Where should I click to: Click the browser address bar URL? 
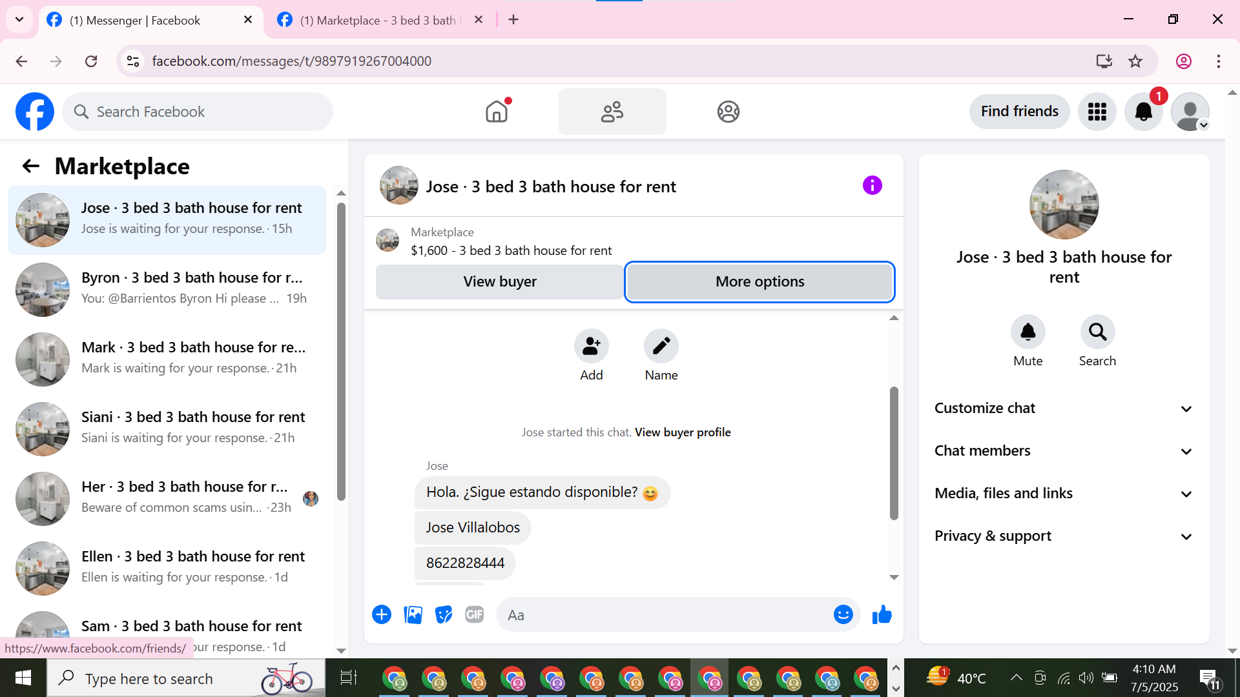click(291, 61)
